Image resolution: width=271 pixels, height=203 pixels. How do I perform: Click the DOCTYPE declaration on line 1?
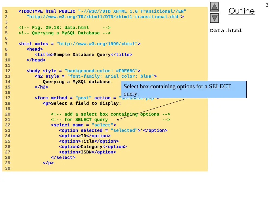(102, 11)
